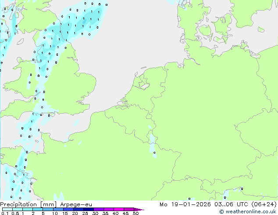Image resolution: width=278 pixels, height=215 pixels.
Task: Click the legend swatch between 15 and 20
Action: (x=68, y=209)
